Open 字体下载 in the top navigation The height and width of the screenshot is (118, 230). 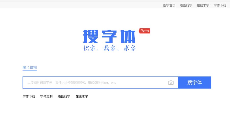point(220,5)
